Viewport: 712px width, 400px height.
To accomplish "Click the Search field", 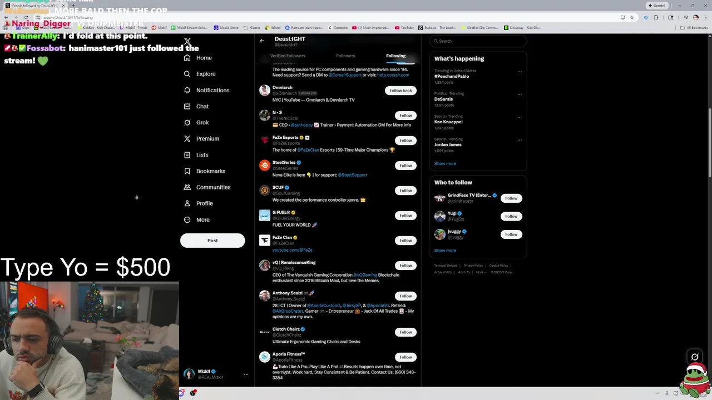I will 478,41.
